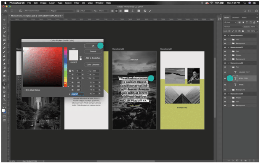The height and width of the screenshot is (164, 261).
Task: Select the Move tool
Action: (x=4, y=20)
